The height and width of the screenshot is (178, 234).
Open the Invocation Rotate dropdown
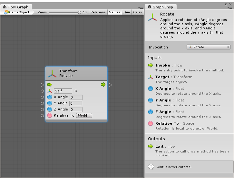tap(209, 47)
